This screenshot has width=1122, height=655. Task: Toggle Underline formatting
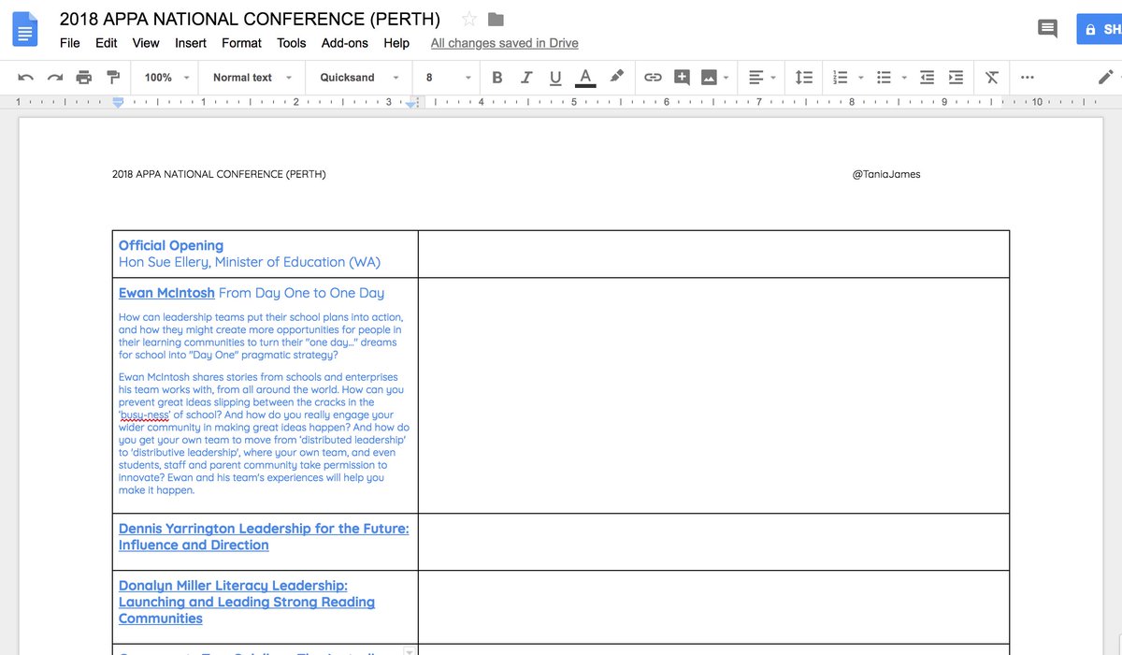pyautogui.click(x=555, y=78)
